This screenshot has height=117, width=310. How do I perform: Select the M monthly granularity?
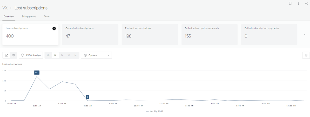(75, 55)
